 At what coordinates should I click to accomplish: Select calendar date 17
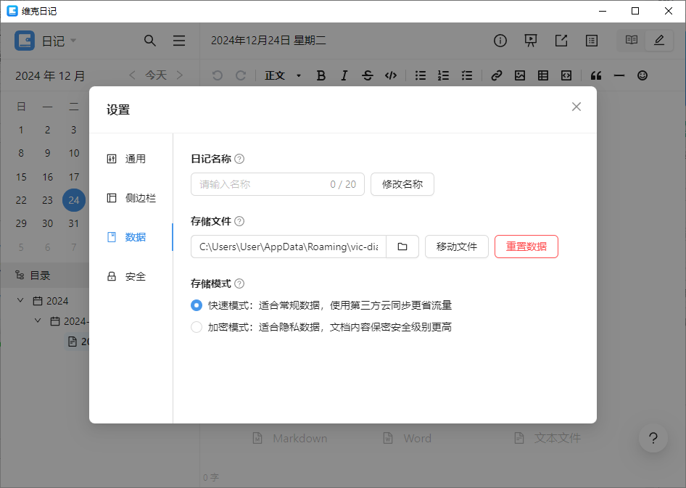74,177
